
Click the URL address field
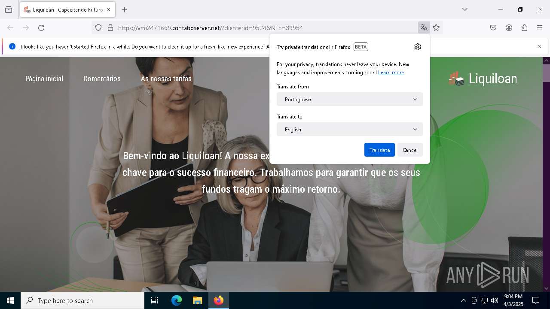[x=266, y=28]
